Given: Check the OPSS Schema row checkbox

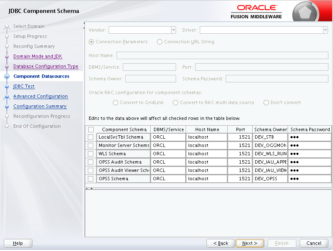Looking at the screenshot, I should tap(91, 179).
